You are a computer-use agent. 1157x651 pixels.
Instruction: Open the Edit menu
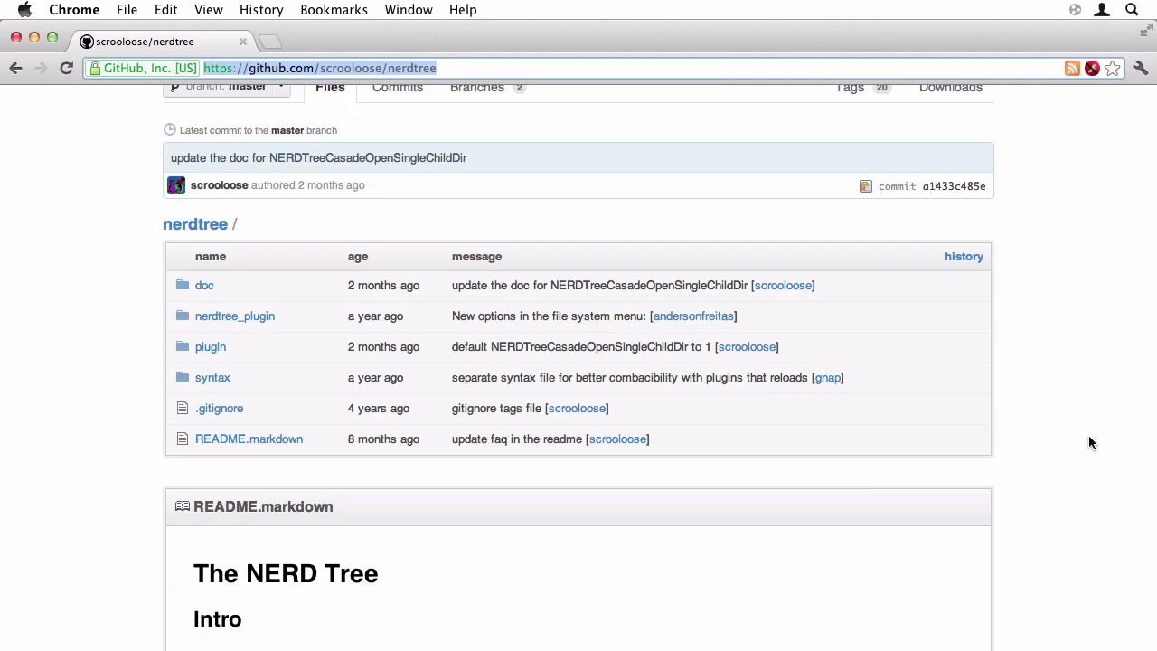click(165, 10)
